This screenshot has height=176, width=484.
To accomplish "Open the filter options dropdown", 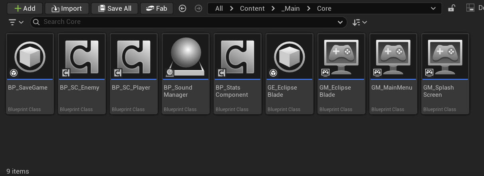I will [16, 22].
